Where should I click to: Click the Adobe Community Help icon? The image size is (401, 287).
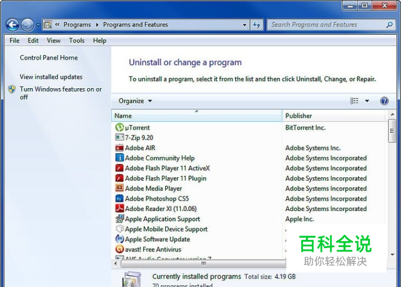tap(119, 158)
